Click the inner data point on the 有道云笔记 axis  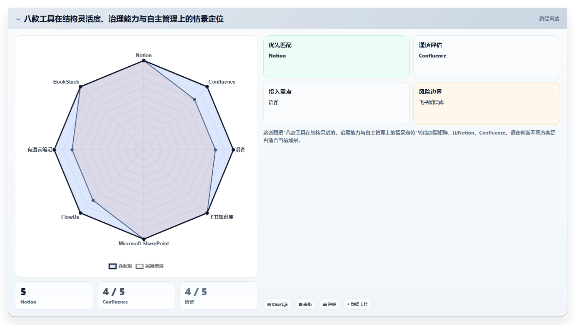click(x=72, y=150)
